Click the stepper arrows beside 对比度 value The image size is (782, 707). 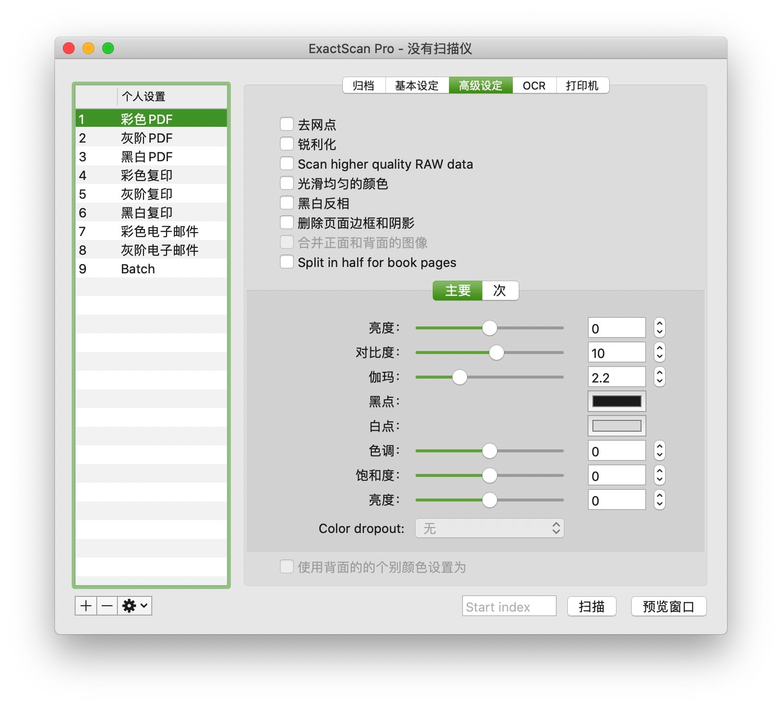pyautogui.click(x=659, y=353)
